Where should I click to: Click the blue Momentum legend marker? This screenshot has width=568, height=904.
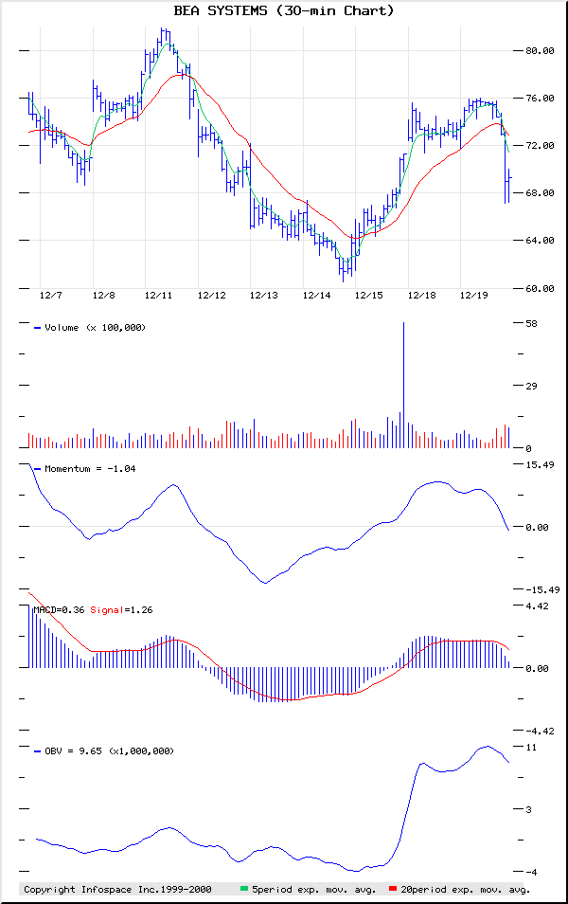tap(38, 469)
